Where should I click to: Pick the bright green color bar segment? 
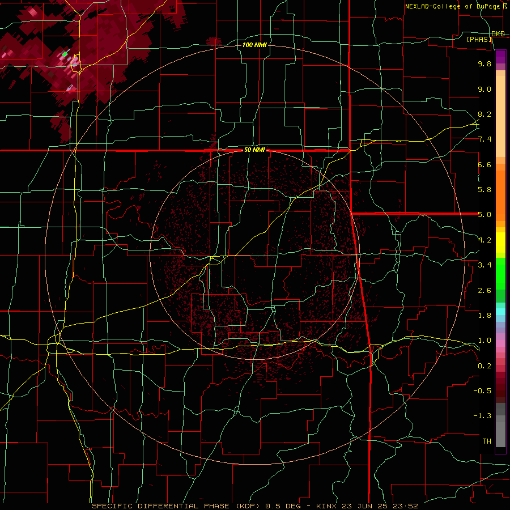tap(500, 274)
